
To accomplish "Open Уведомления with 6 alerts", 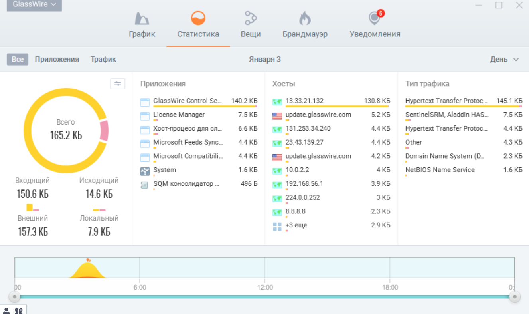I will 375,25.
